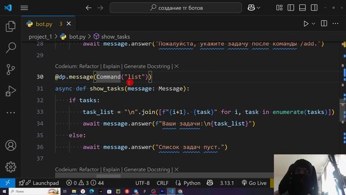
Task: Click Codeium Explain above line 30
Action: pos(111,66)
